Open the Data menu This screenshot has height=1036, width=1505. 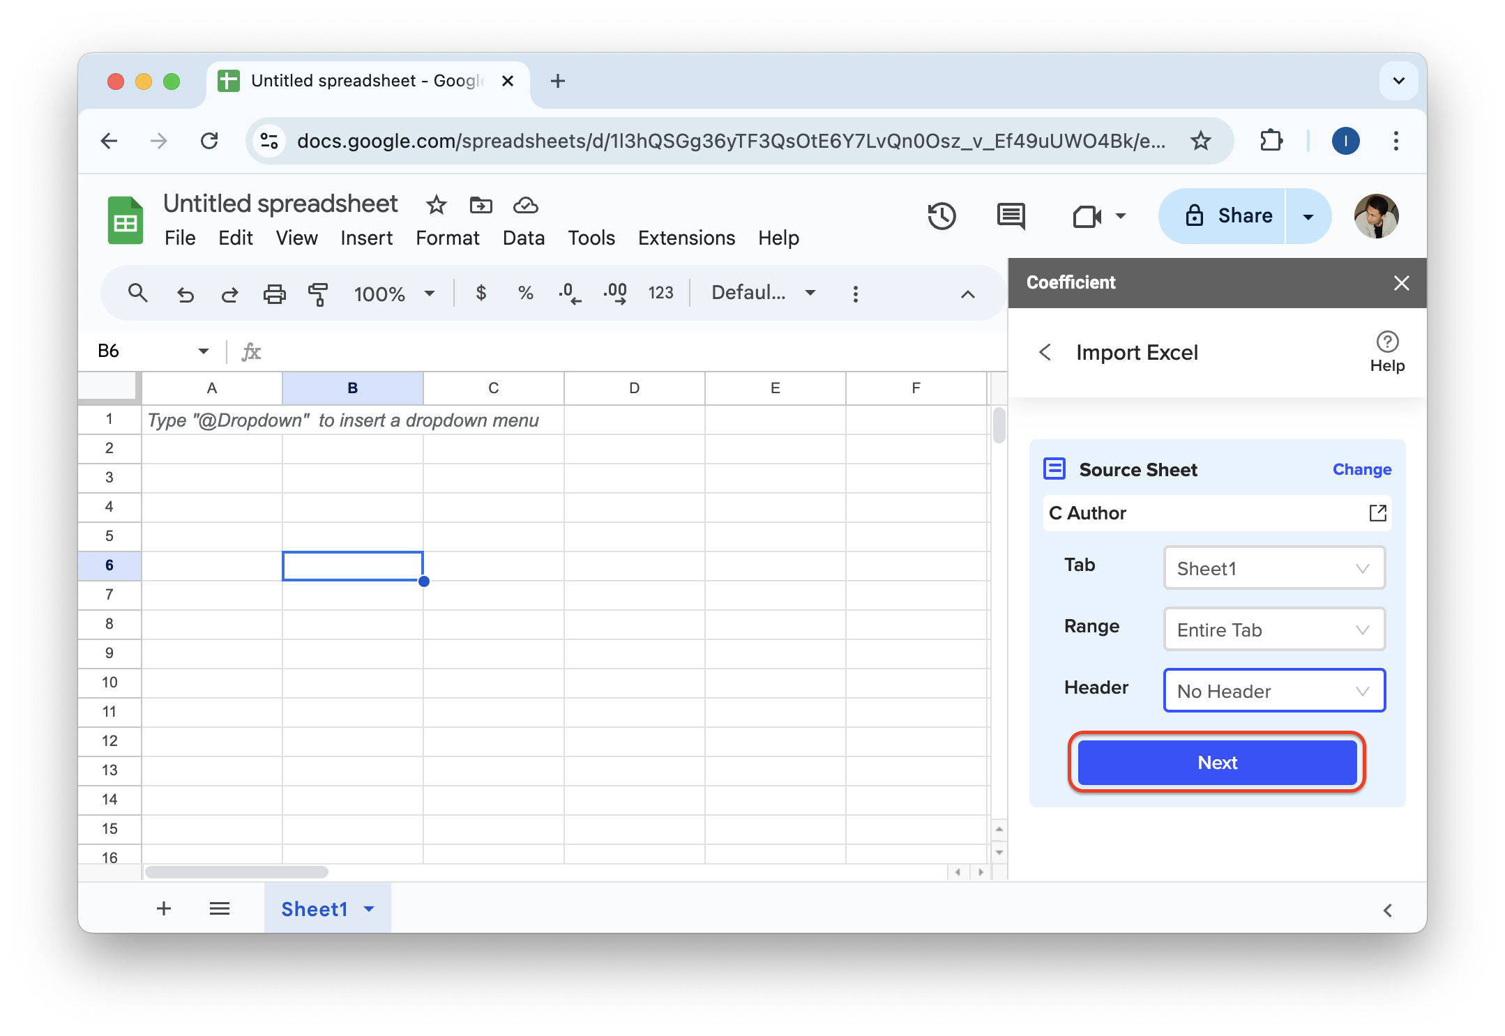pyautogui.click(x=523, y=238)
